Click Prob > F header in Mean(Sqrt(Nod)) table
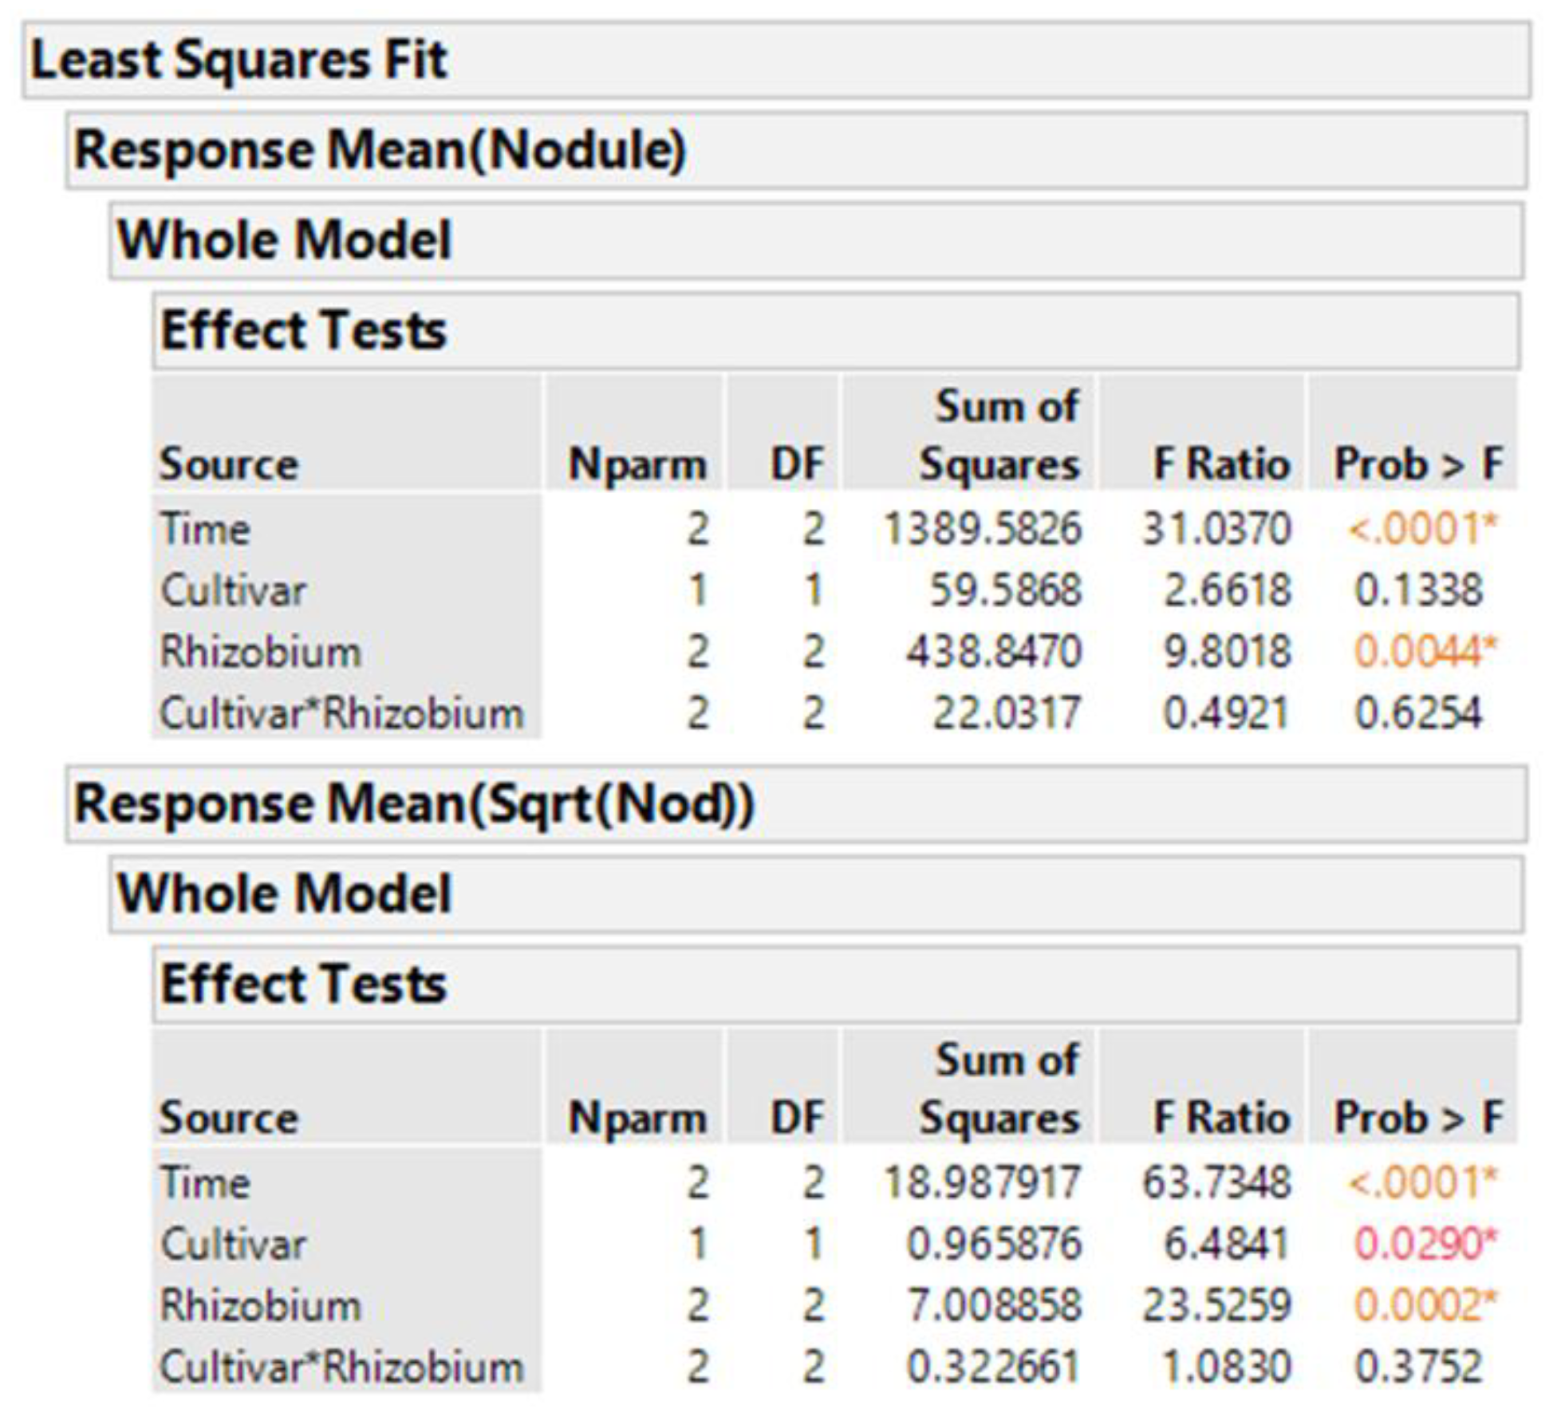 (x=1418, y=1117)
